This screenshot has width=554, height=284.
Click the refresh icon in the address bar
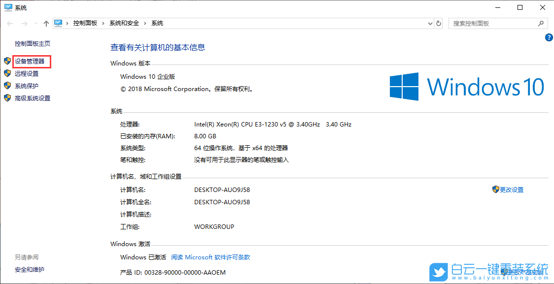(439, 23)
